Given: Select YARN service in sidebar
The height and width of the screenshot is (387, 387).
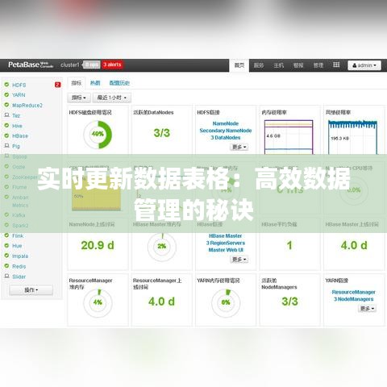Looking at the screenshot, I should coord(19,95).
